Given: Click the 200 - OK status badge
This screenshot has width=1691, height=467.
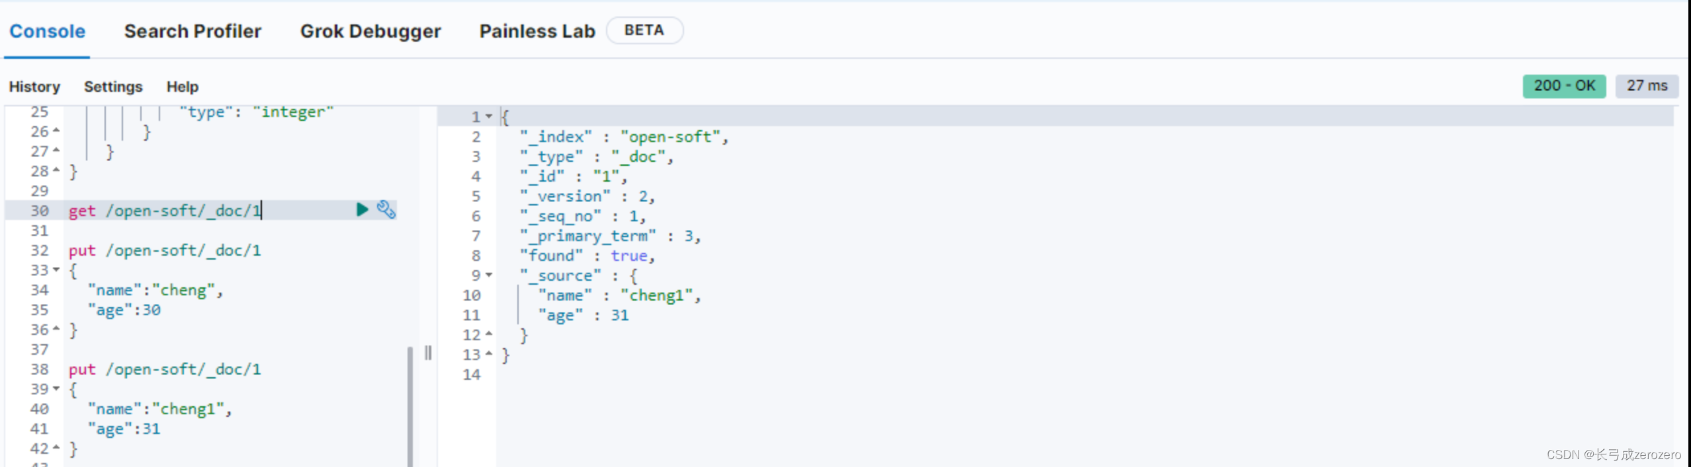Looking at the screenshot, I should click(x=1564, y=86).
